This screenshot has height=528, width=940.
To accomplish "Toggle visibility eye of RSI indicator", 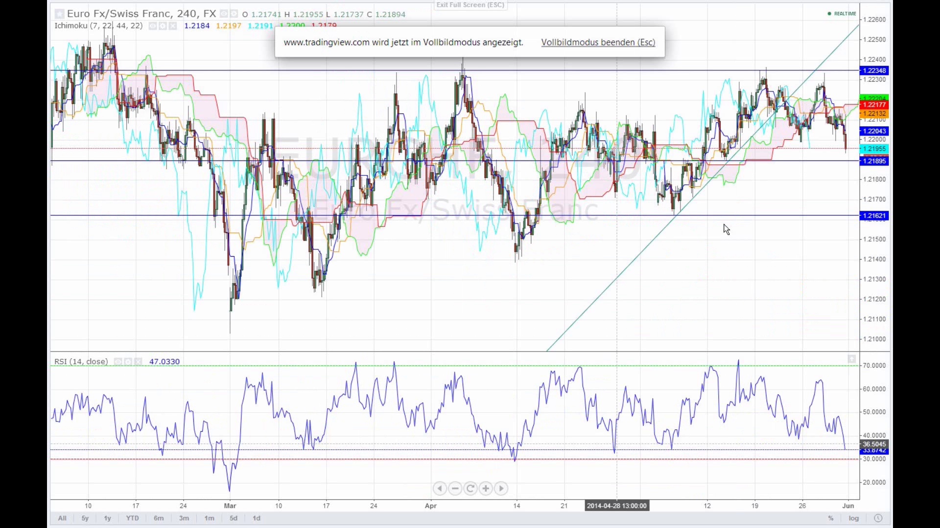I will [118, 362].
